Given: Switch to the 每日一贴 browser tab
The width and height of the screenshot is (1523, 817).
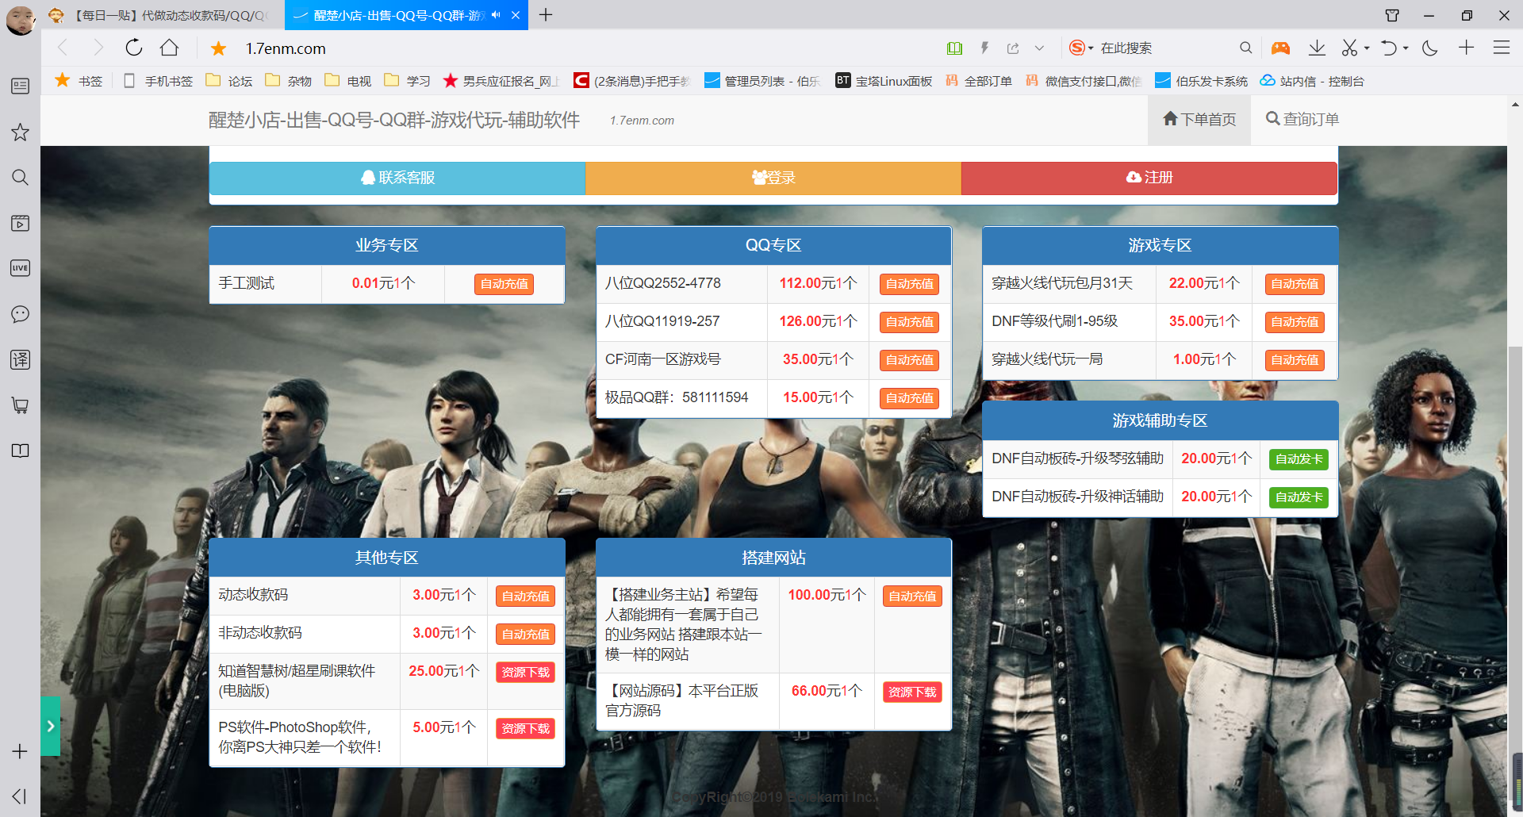Looking at the screenshot, I should [163, 15].
